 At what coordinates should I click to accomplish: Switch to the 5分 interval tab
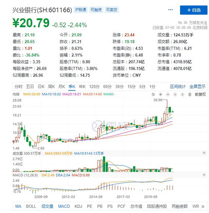tap(142, 87)
